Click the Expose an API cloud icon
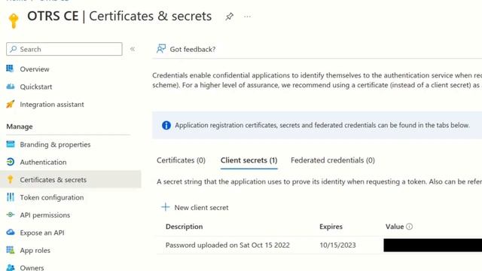 10,233
